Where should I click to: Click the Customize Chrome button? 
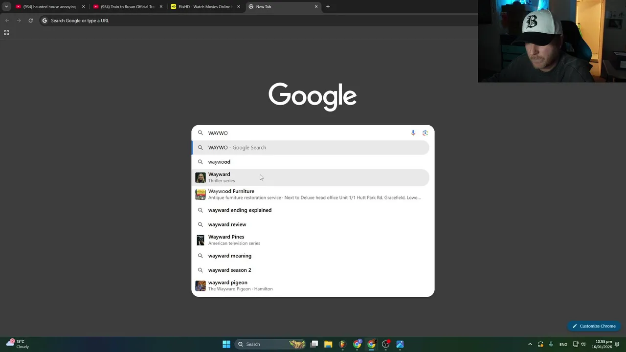(594, 326)
